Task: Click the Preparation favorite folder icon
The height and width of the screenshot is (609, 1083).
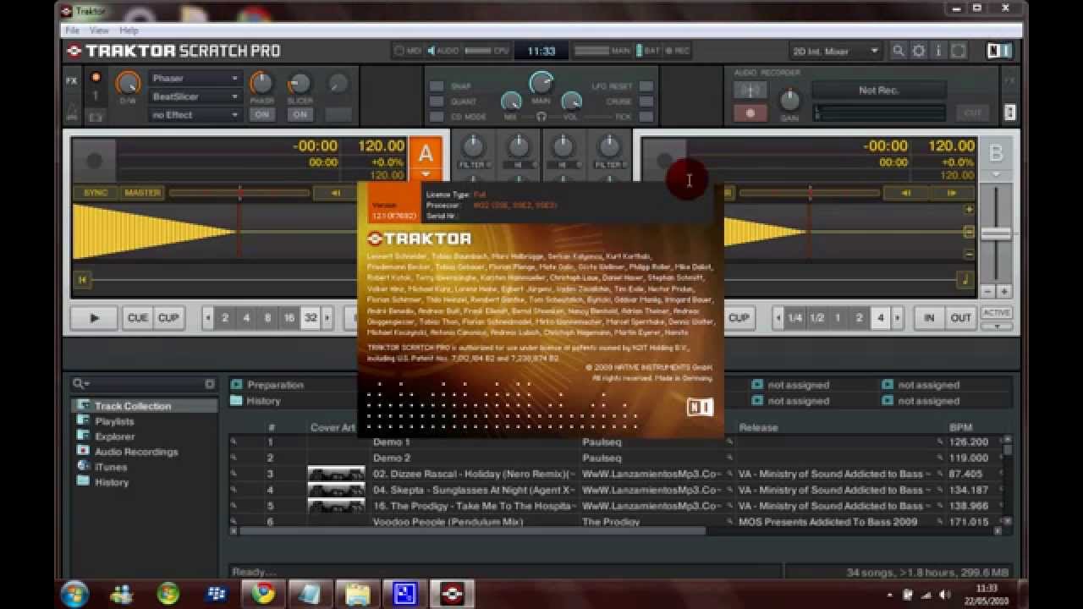Action: click(237, 384)
